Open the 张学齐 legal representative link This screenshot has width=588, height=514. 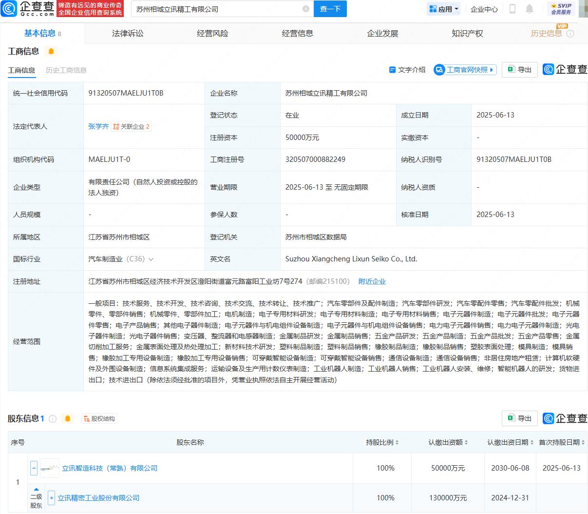point(98,126)
